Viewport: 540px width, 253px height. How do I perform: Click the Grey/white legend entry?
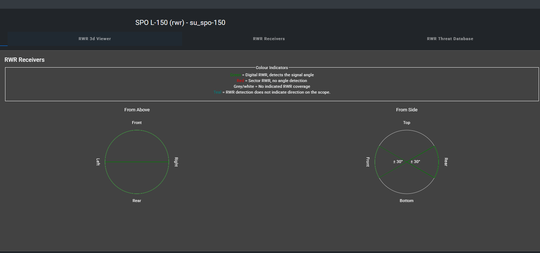point(272,86)
